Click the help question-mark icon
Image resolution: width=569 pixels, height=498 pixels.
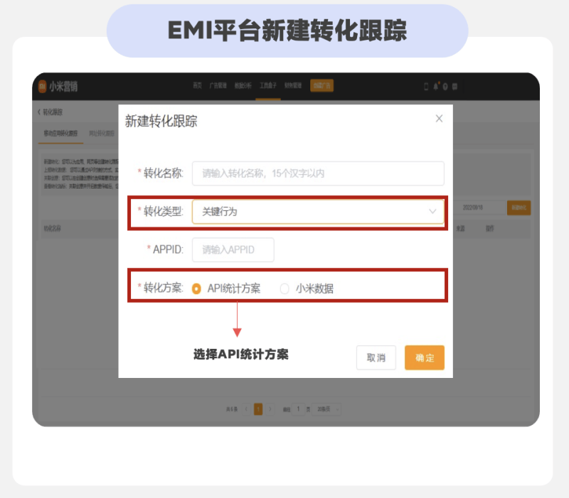click(x=445, y=86)
